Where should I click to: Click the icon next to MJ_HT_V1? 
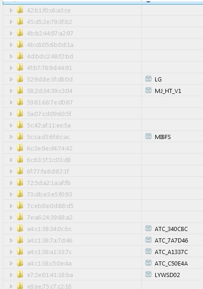[148, 90]
